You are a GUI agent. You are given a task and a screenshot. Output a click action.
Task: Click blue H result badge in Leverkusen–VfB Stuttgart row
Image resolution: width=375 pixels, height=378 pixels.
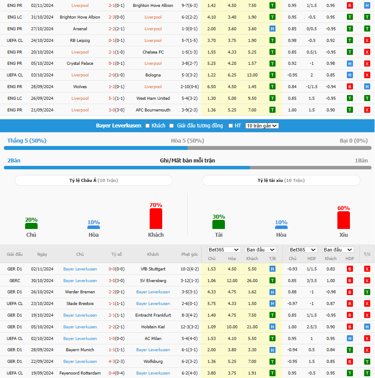(x=272, y=269)
